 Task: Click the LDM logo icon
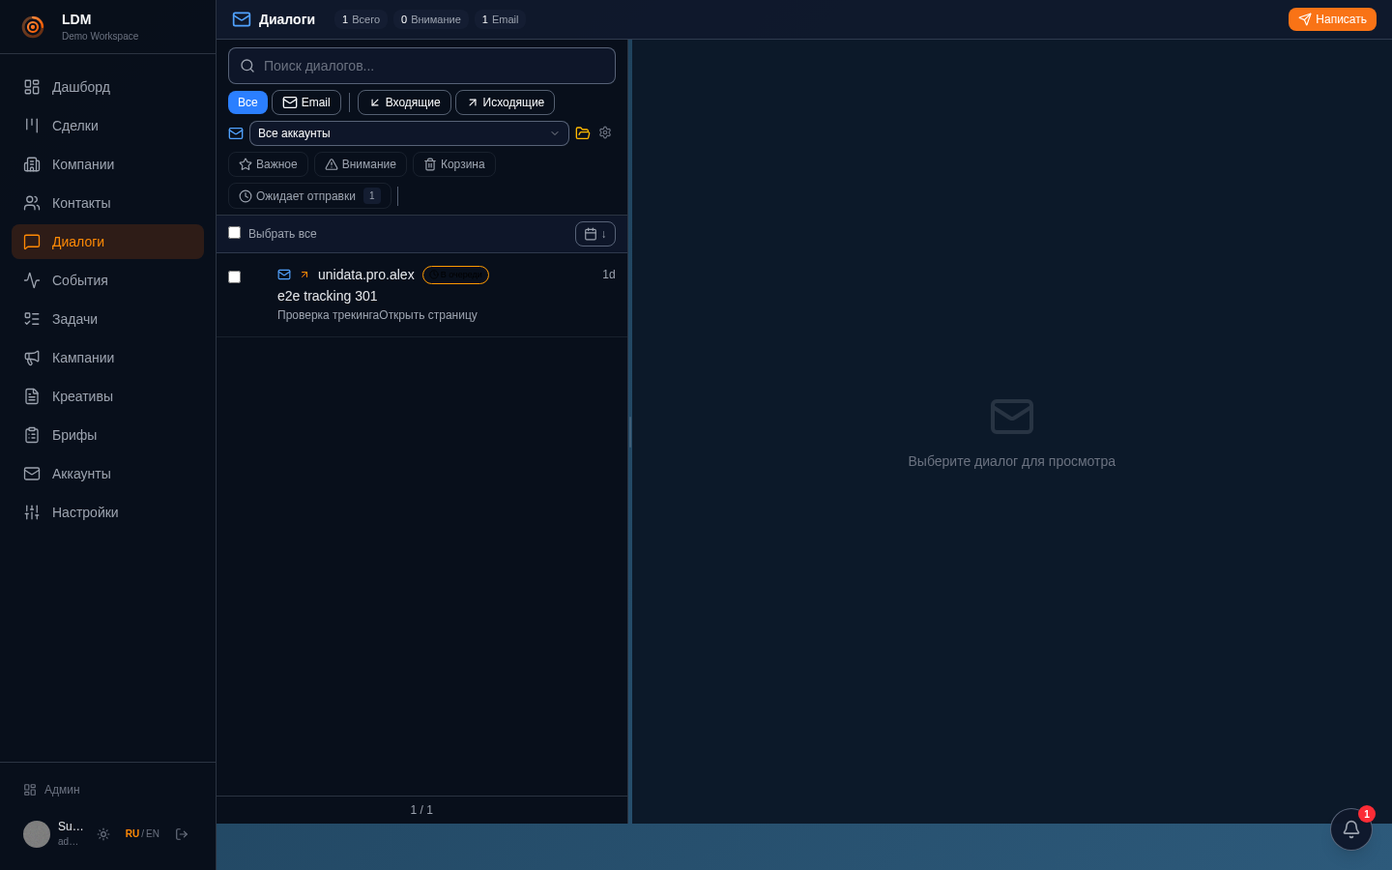(33, 27)
